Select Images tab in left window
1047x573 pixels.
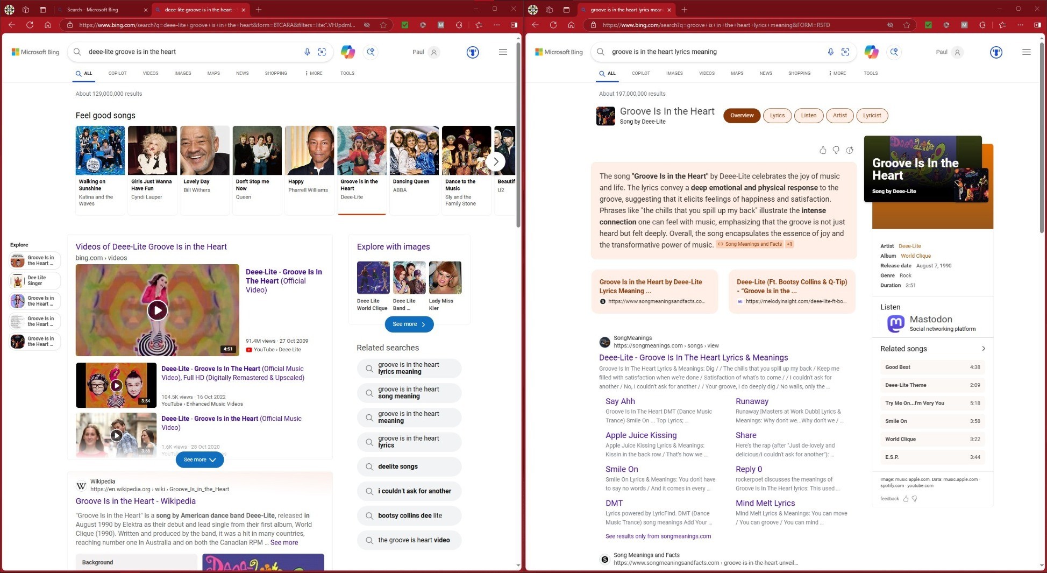(183, 73)
